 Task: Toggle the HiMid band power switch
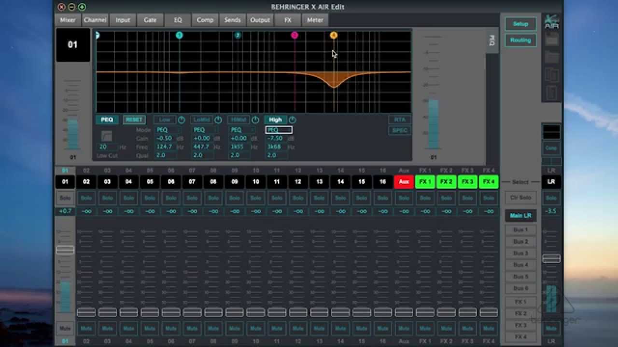(255, 120)
